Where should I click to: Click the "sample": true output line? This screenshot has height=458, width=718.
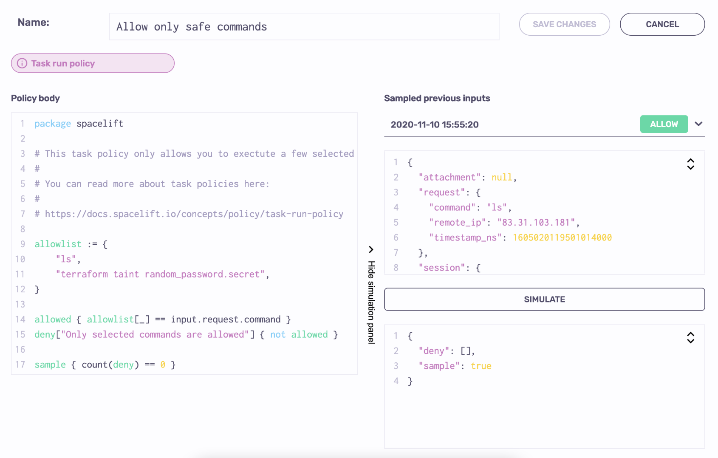[x=455, y=366]
